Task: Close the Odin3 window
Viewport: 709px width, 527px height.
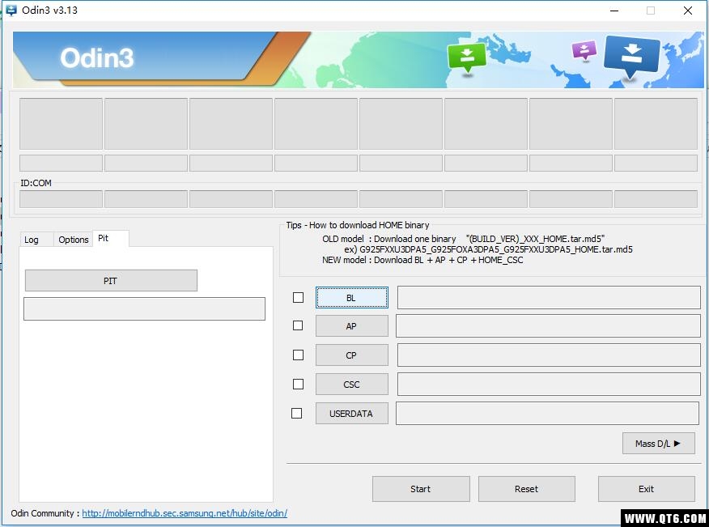Action: click(688, 11)
